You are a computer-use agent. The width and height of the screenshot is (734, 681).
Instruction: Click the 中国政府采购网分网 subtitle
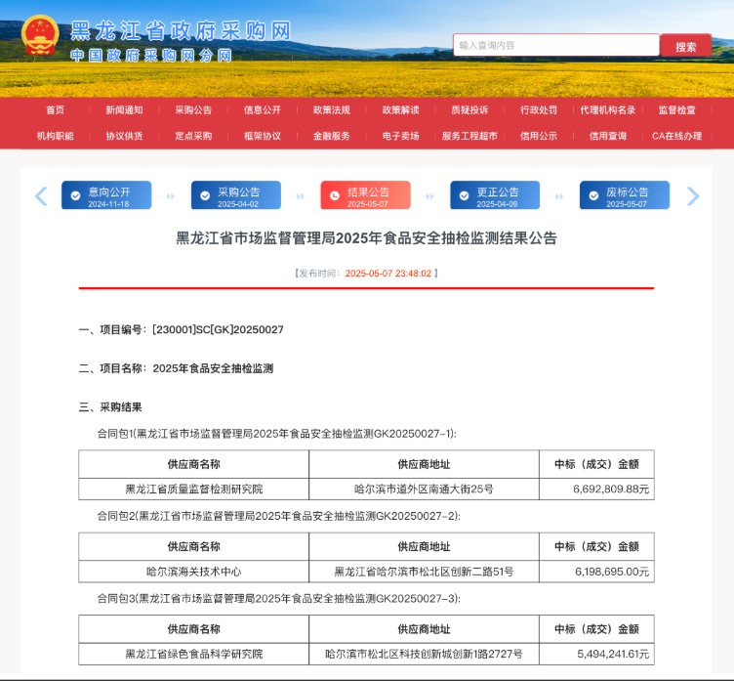[x=151, y=56]
